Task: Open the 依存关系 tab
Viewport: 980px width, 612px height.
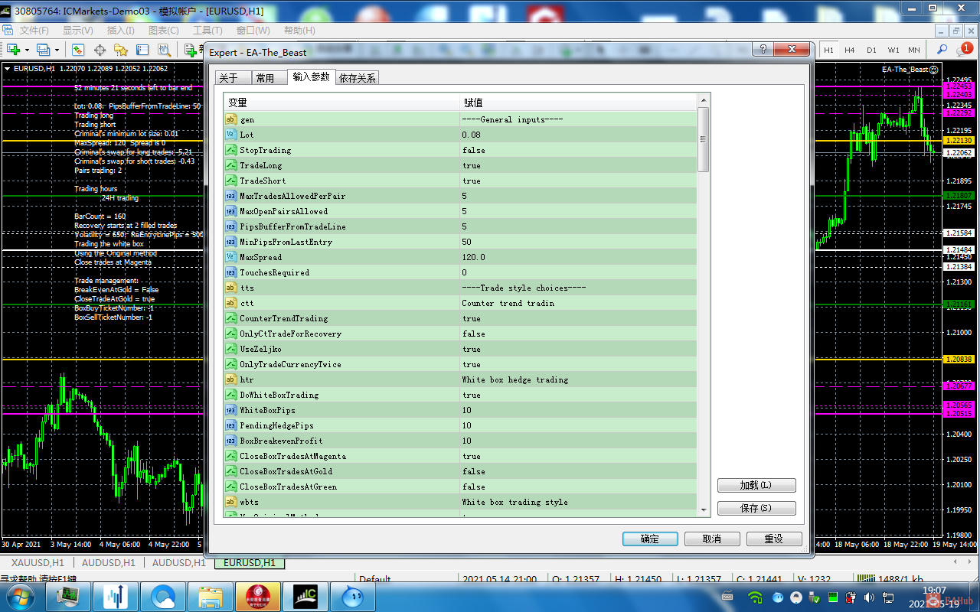Action: [357, 78]
